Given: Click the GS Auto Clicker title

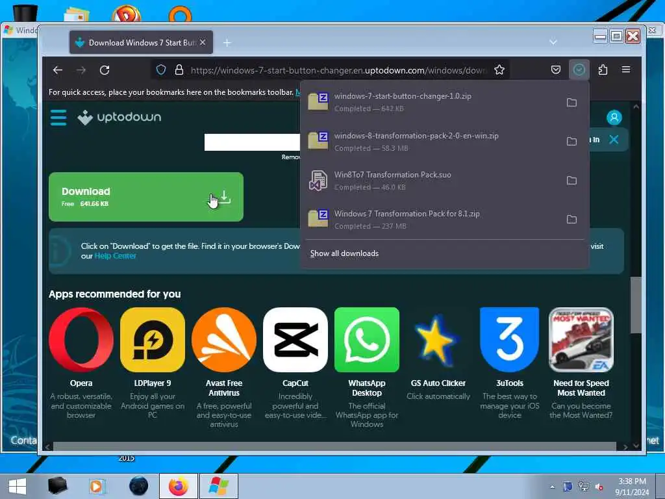Looking at the screenshot, I should tap(438, 383).
